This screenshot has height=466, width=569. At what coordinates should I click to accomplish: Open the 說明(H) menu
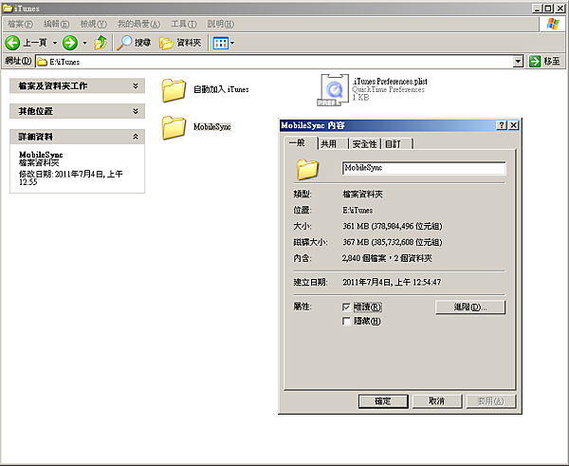click(x=221, y=24)
